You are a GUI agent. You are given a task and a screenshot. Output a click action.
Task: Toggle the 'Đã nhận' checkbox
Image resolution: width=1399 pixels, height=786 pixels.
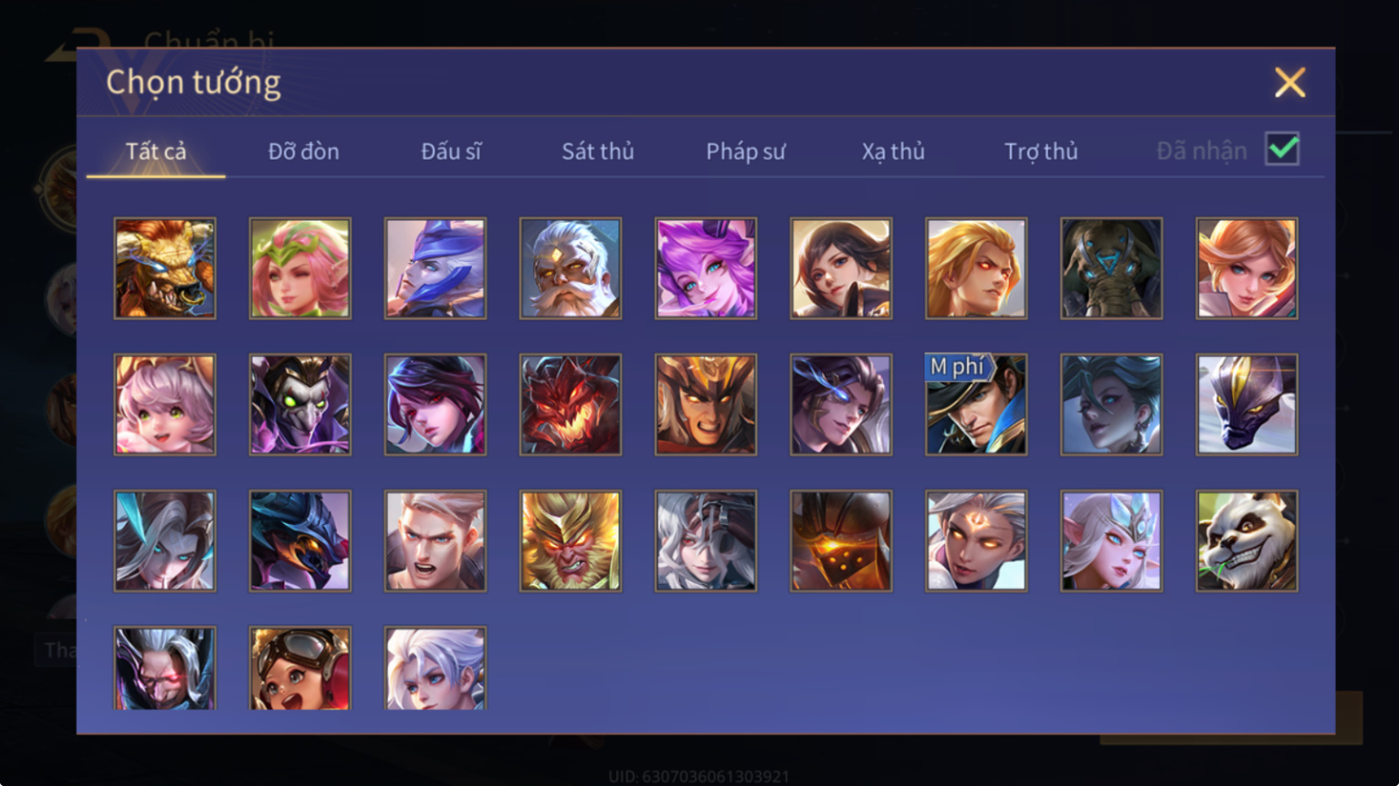pos(1282,149)
